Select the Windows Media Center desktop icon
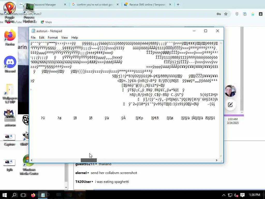This screenshot has width=265, height=199. (x=29, y=165)
